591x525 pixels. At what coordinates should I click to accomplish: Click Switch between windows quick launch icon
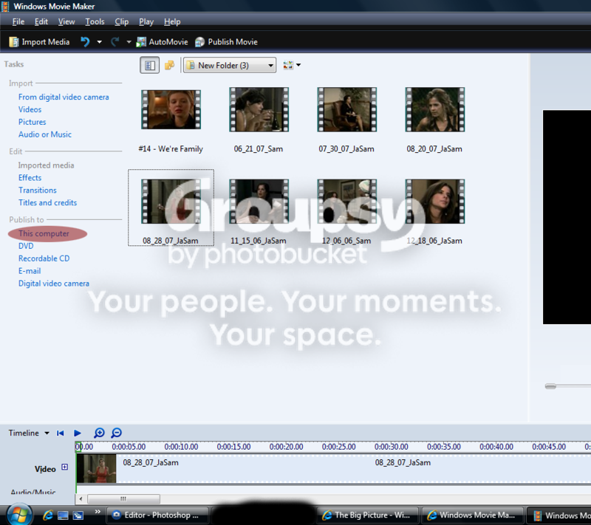tap(78, 515)
